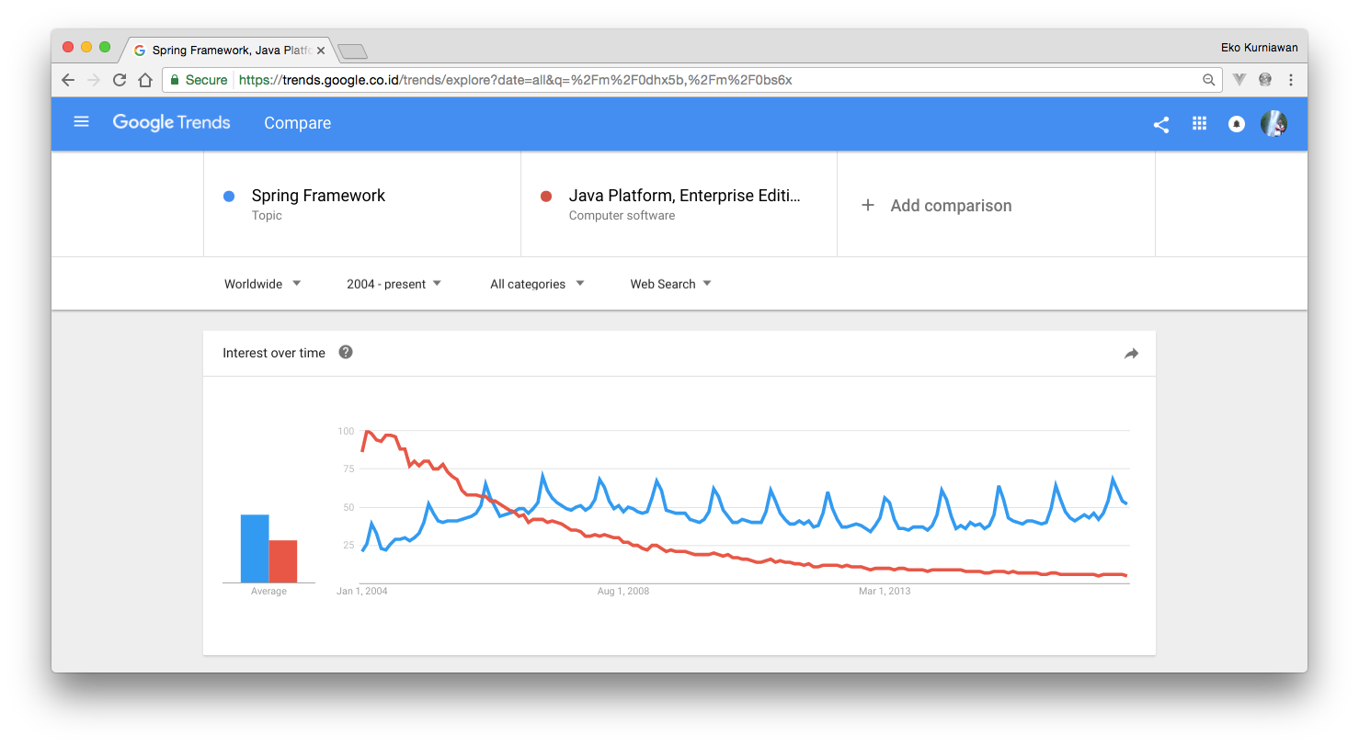The image size is (1359, 746).
Task: Click the Google account profile avatar
Action: click(x=1274, y=123)
